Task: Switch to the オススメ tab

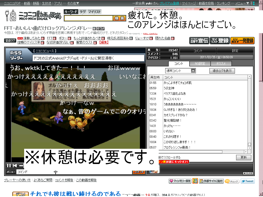Action: coord(221,64)
